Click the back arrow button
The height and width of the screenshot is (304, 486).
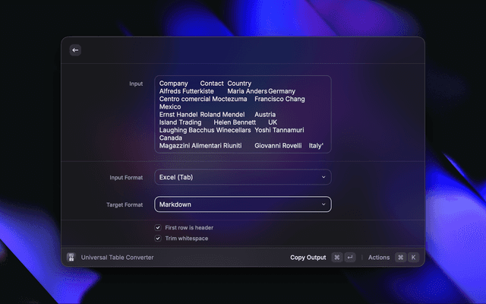pos(75,50)
